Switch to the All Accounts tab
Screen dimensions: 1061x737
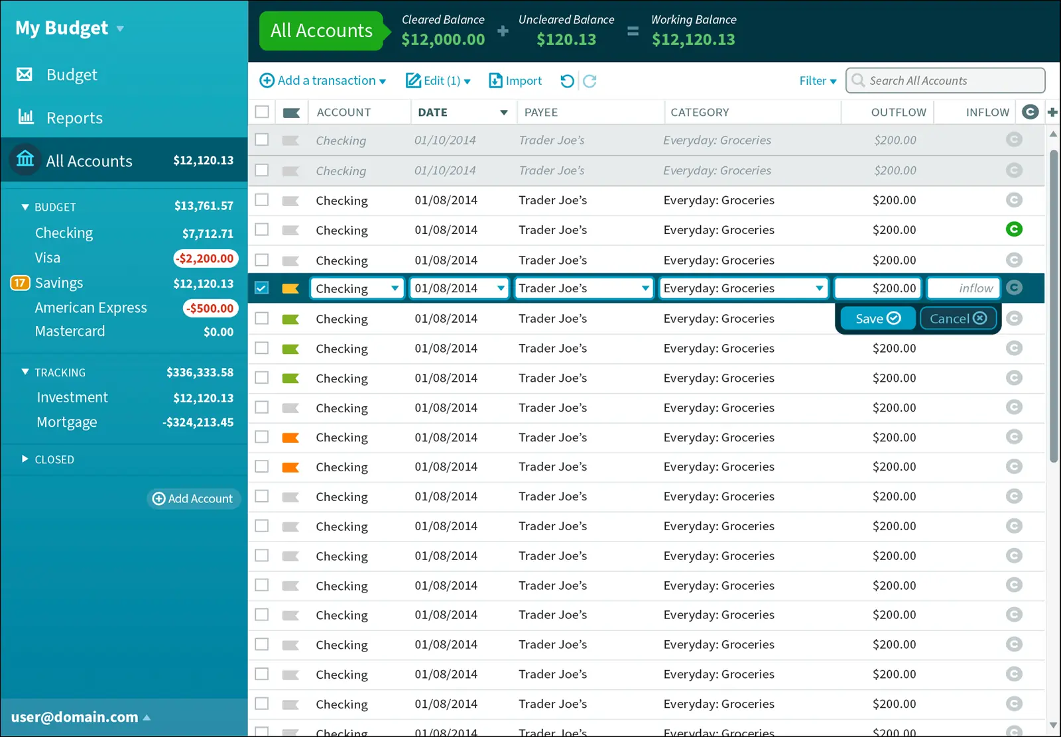(x=321, y=30)
